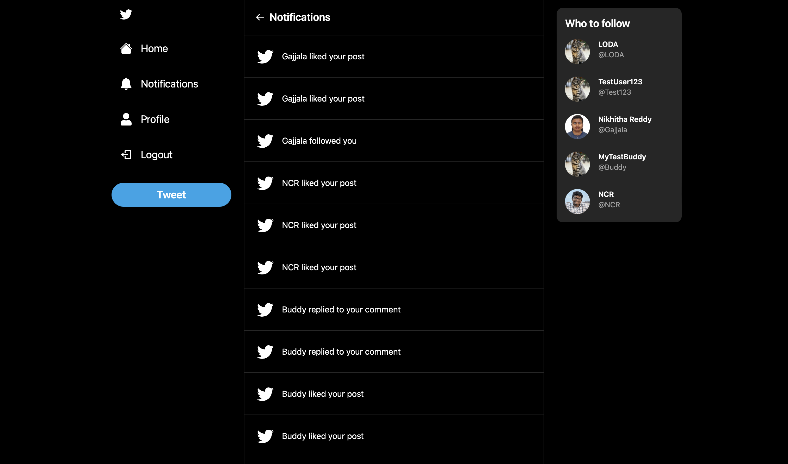Click the Notifications bell icon

tap(126, 84)
